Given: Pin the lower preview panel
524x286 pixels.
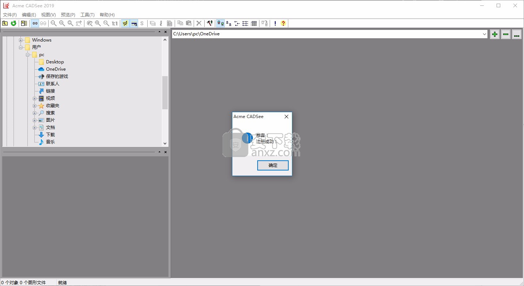Looking at the screenshot, I should [x=160, y=152].
